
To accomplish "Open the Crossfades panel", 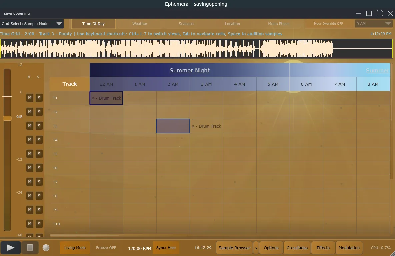I will point(297,248).
